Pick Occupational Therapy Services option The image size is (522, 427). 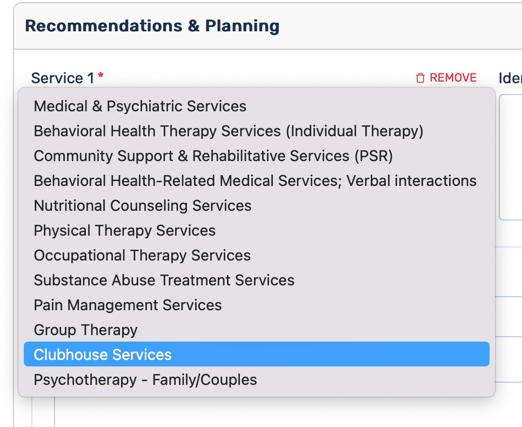pyautogui.click(x=142, y=256)
